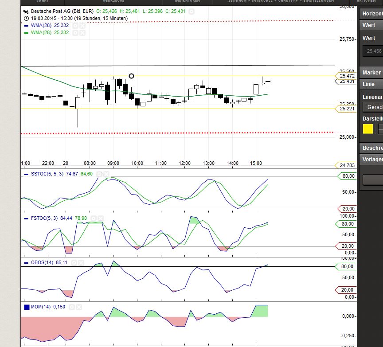The height and width of the screenshot is (347, 383).
Task: Click the Wert value field showing 25,456
Action: click(x=373, y=51)
